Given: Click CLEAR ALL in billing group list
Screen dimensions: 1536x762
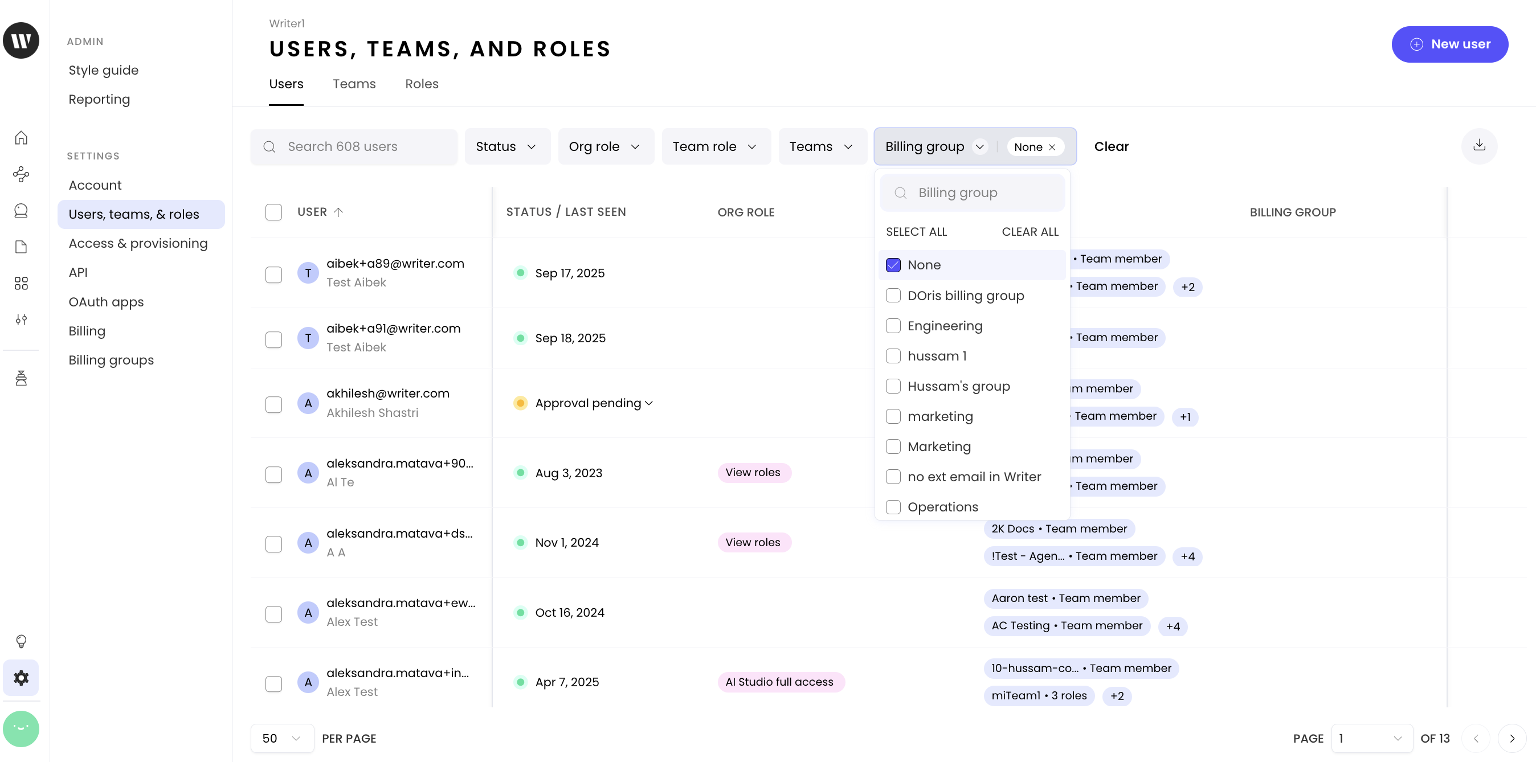Looking at the screenshot, I should tap(1030, 231).
